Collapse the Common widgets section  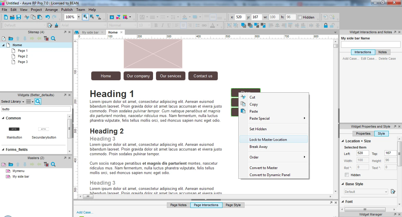point(3,118)
